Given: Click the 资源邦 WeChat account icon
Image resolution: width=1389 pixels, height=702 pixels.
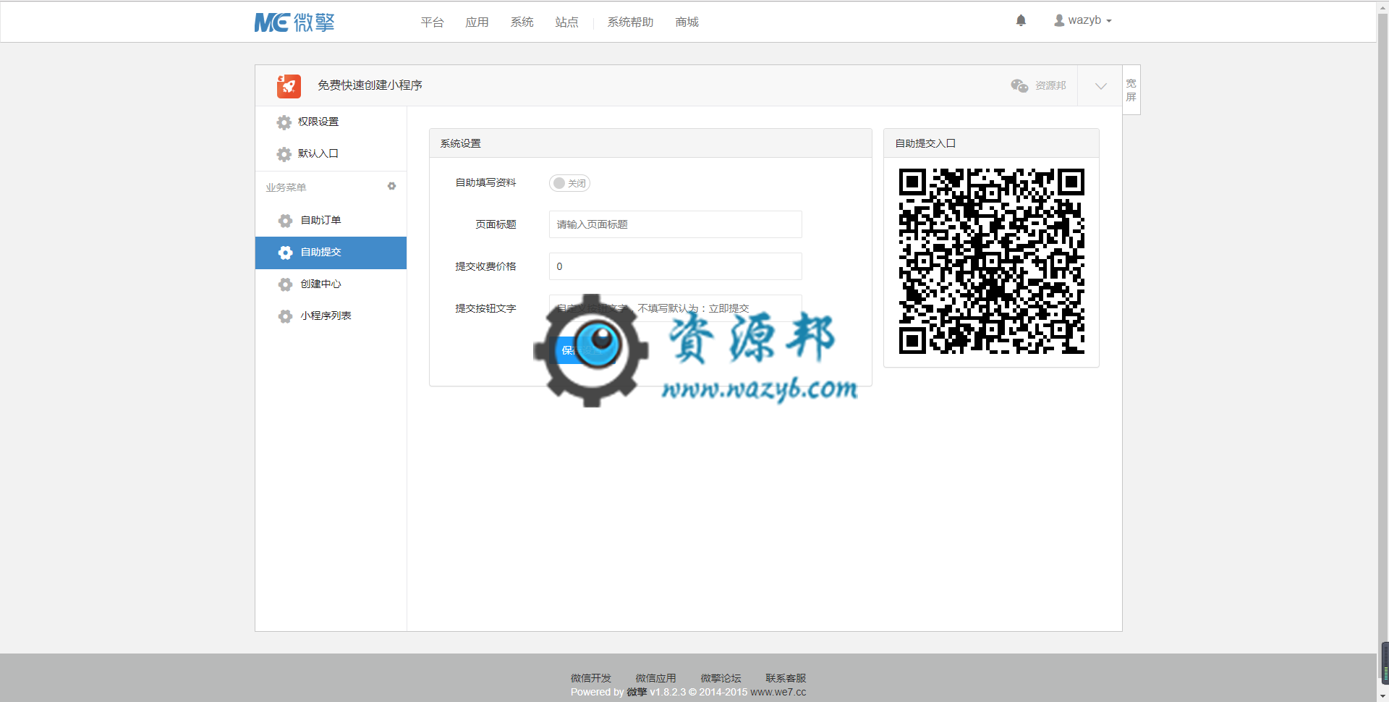Looking at the screenshot, I should coord(1019,85).
